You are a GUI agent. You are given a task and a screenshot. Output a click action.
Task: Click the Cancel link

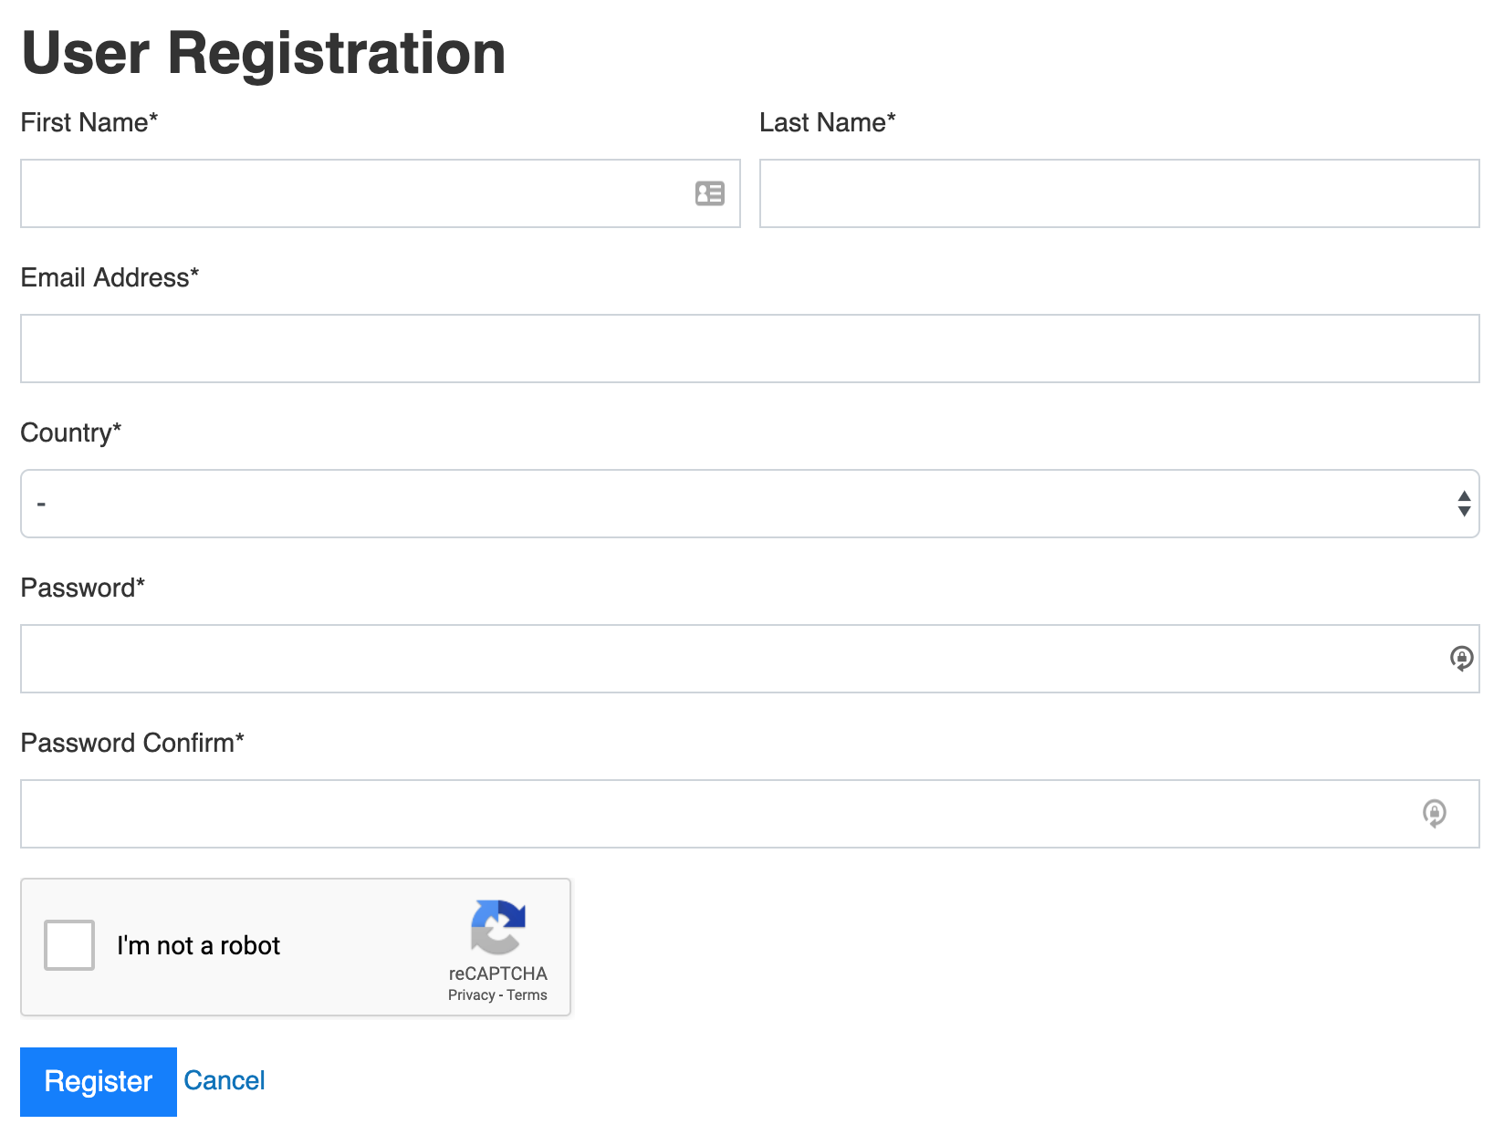pyautogui.click(x=225, y=1080)
